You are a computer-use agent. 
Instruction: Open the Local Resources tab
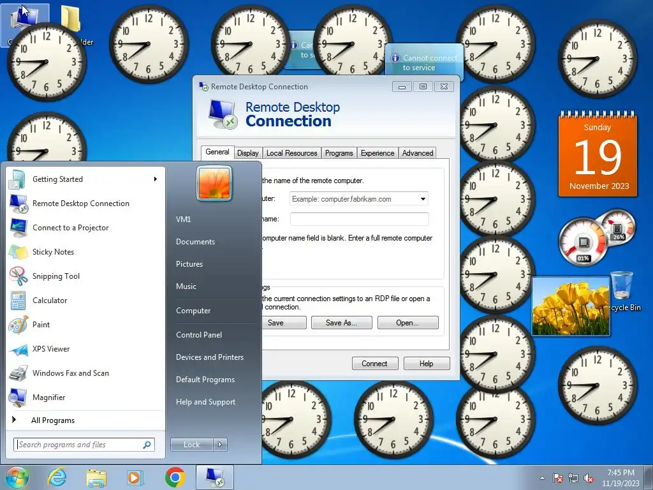291,153
